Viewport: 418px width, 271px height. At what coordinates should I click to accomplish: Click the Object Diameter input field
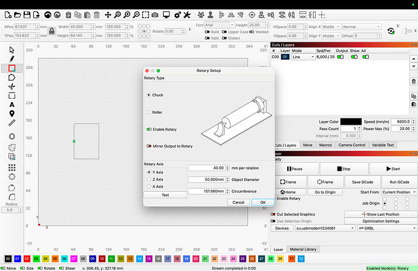coord(207,180)
